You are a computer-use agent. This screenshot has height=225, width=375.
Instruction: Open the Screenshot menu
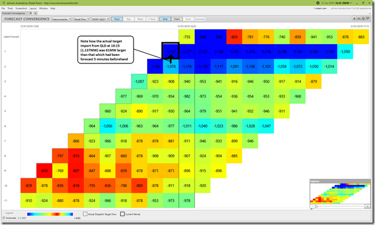(21, 8)
